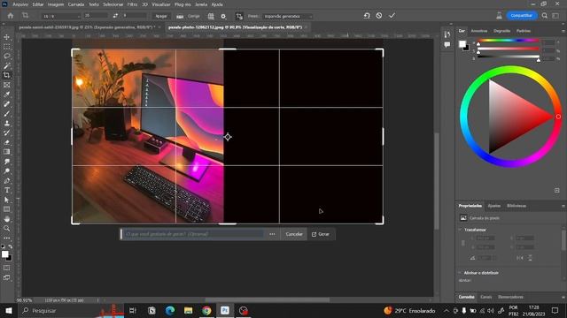567x318 pixels.
Task: Open the three-dot options in the prompt bar
Action: [272, 234]
